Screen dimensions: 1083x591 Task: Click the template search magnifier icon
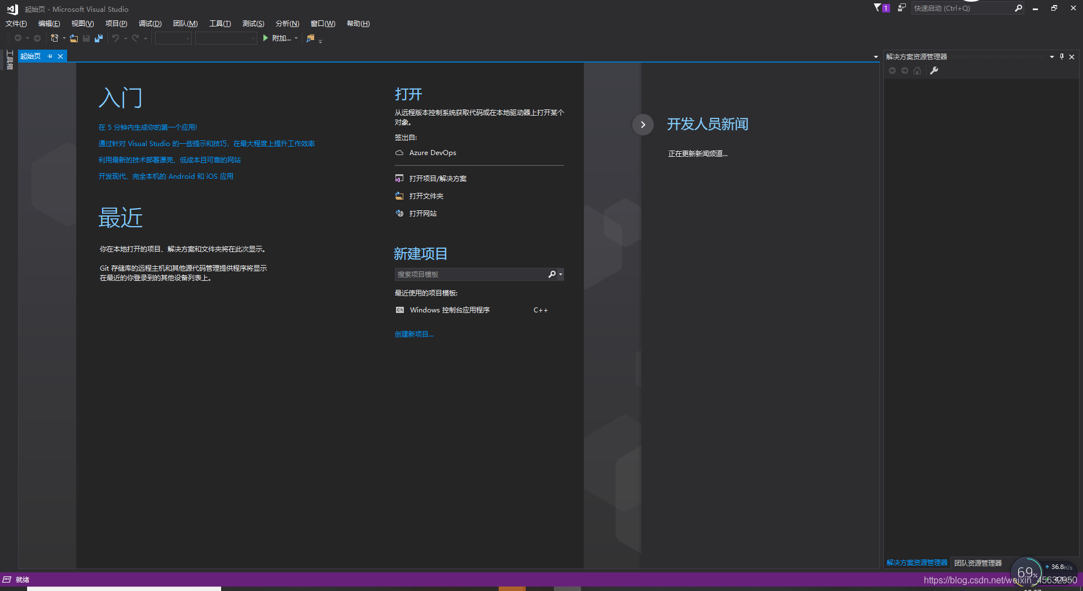coord(552,274)
